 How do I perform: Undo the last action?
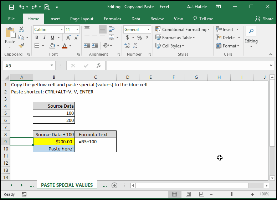point(22,7)
